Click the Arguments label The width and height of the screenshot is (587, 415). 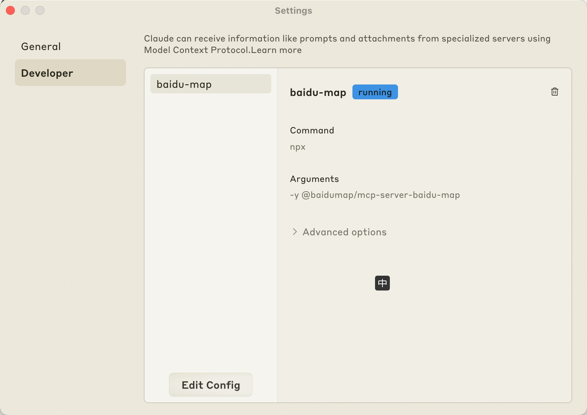314,179
